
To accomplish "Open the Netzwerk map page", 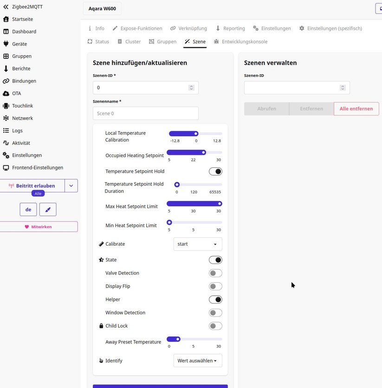I will [23, 118].
